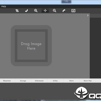Collapse side panel with chevron arrow

tap(88, 15)
